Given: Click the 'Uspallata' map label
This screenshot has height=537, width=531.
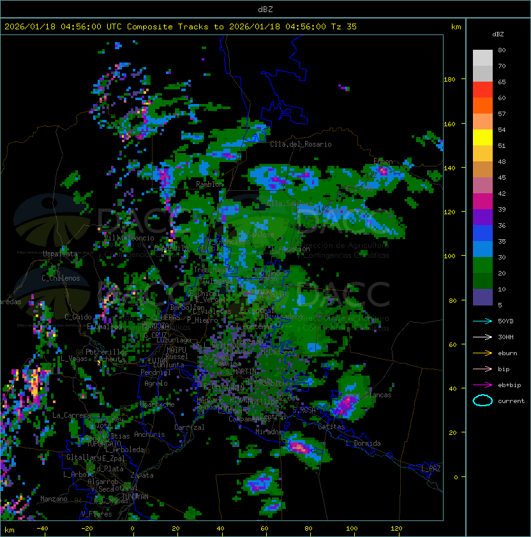Looking at the screenshot, I should coord(60,254).
